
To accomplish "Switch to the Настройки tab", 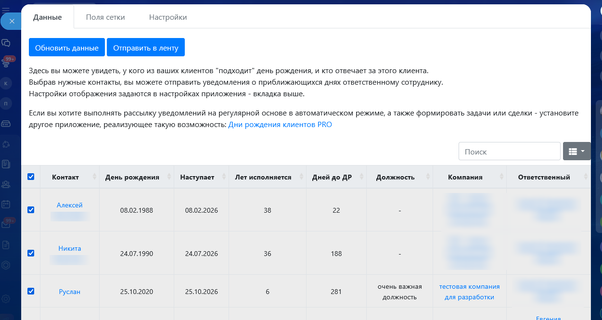I will [x=168, y=17].
